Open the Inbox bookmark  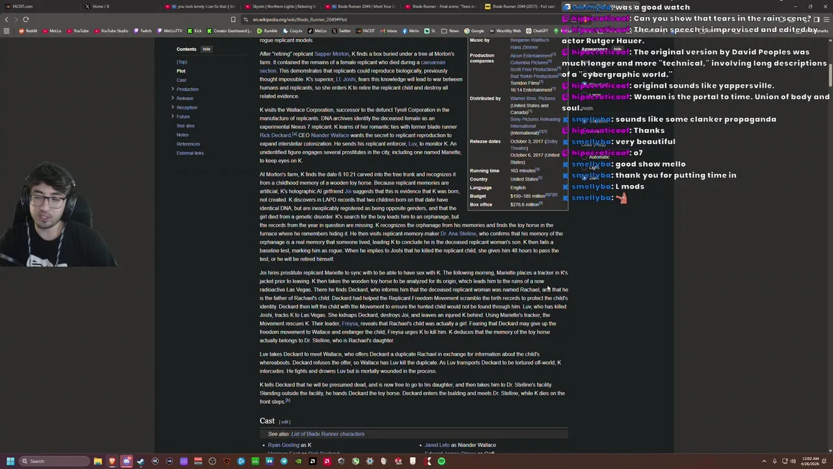click(389, 31)
